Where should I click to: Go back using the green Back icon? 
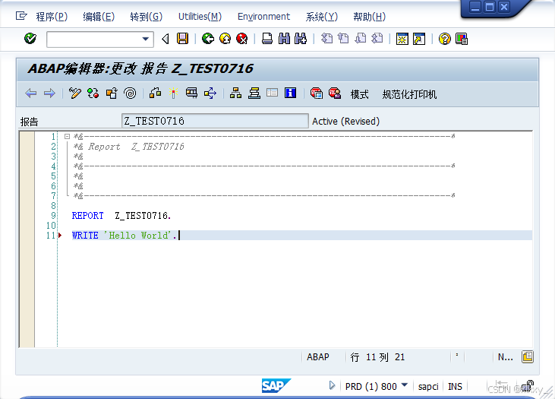208,38
